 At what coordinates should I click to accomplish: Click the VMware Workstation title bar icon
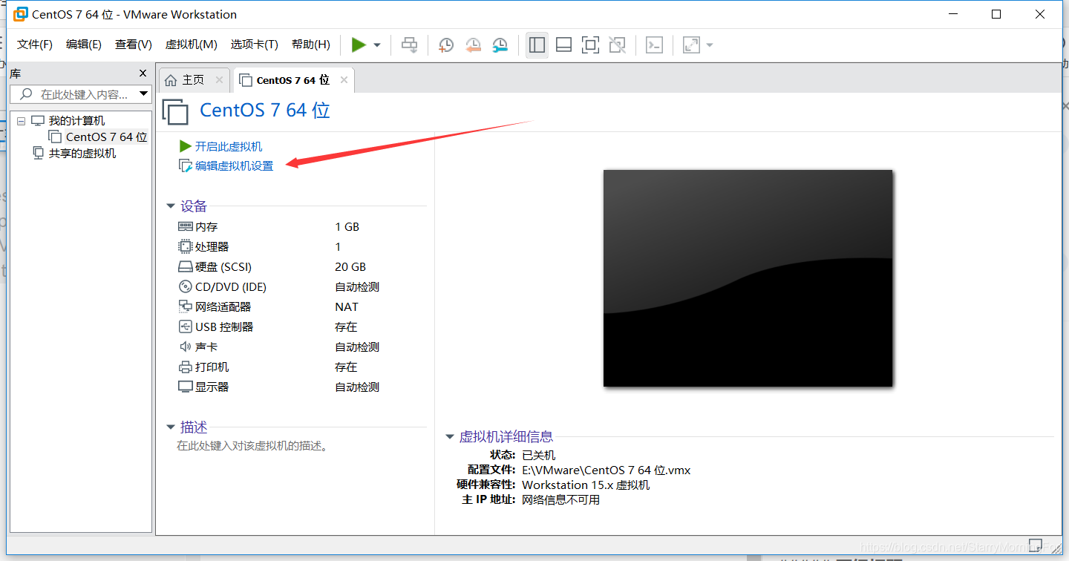pos(21,14)
